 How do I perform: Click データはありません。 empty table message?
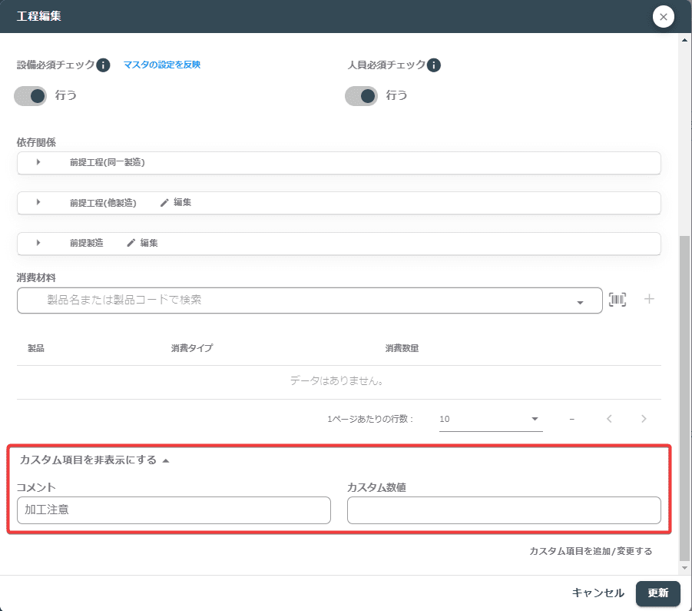click(x=336, y=380)
